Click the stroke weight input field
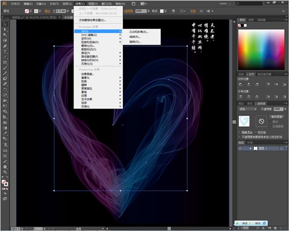 [61, 11]
